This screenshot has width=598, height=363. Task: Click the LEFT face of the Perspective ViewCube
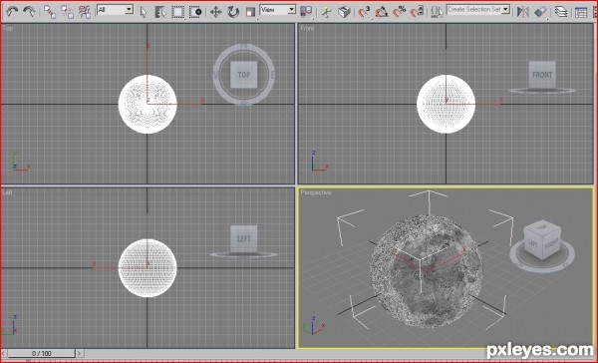pyautogui.click(x=533, y=242)
